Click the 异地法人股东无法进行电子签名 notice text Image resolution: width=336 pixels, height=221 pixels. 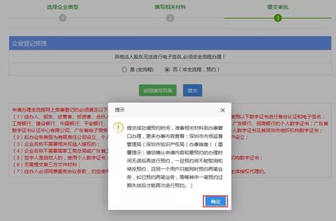(x=169, y=57)
